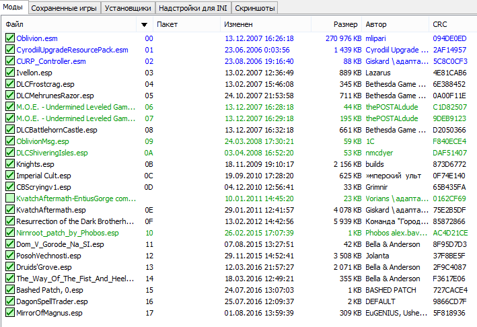Select the DLCFrostcrag.esp file name
Image resolution: width=477 pixels, height=327 pixels.
pyautogui.click(x=45, y=84)
